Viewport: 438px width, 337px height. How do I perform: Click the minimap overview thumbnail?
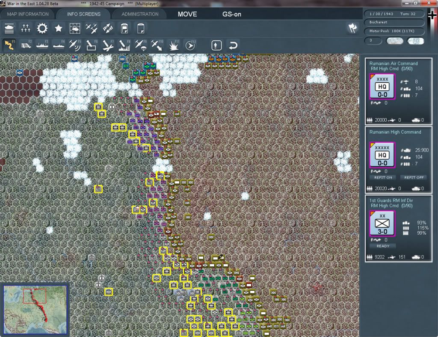(x=35, y=309)
